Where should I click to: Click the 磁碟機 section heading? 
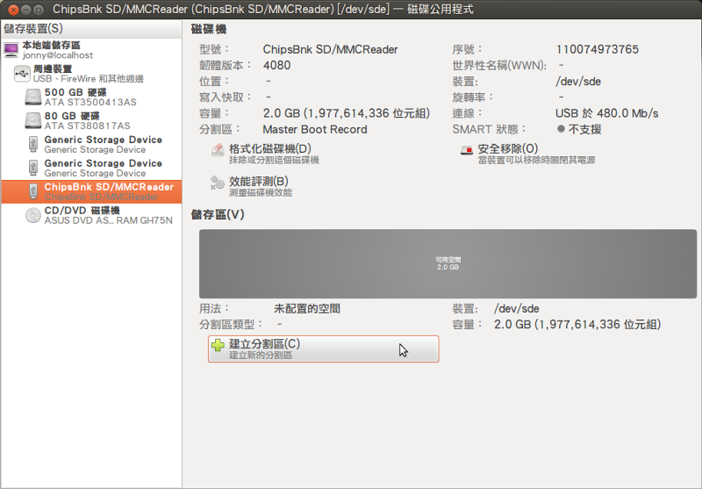coord(209,30)
